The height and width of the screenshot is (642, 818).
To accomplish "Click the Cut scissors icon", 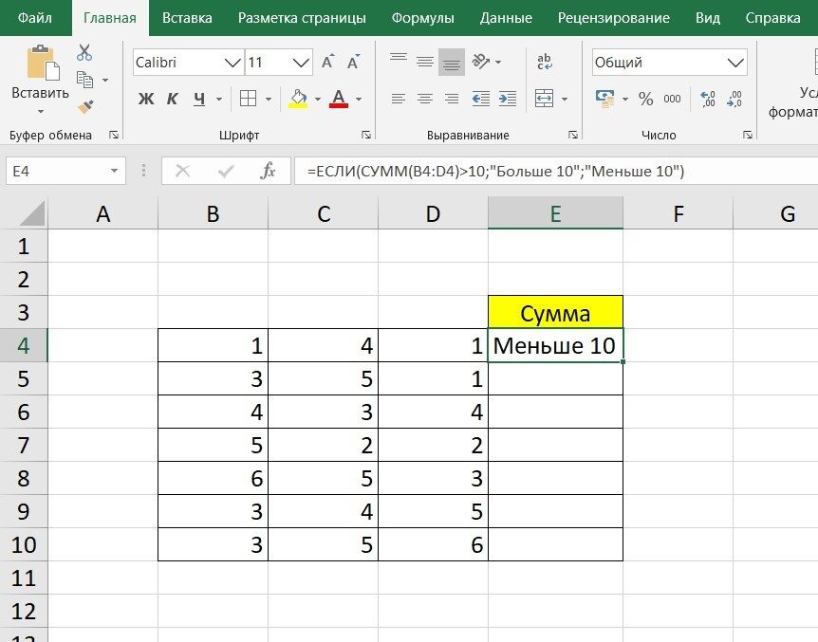I will point(84,53).
